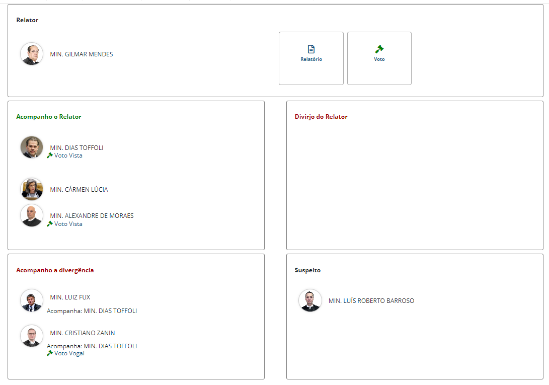Click the Acompanho o Relator heading
The height and width of the screenshot is (385, 549).
point(49,117)
